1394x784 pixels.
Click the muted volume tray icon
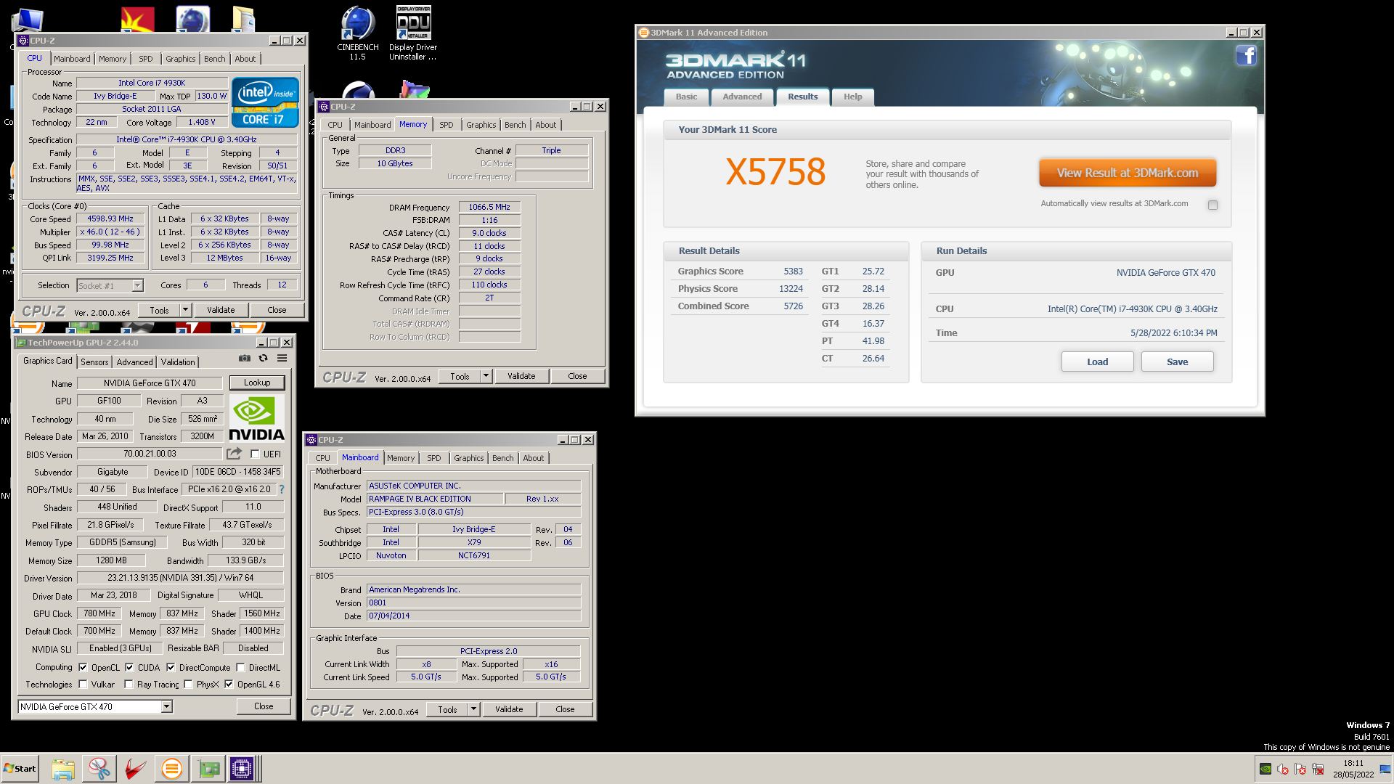coord(1283,769)
